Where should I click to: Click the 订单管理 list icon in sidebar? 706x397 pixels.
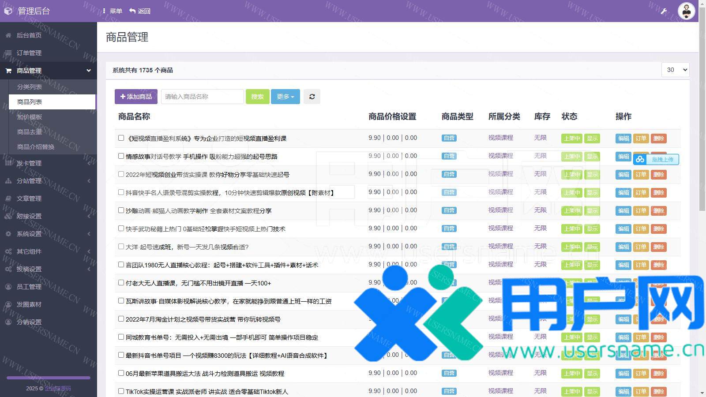coord(8,53)
